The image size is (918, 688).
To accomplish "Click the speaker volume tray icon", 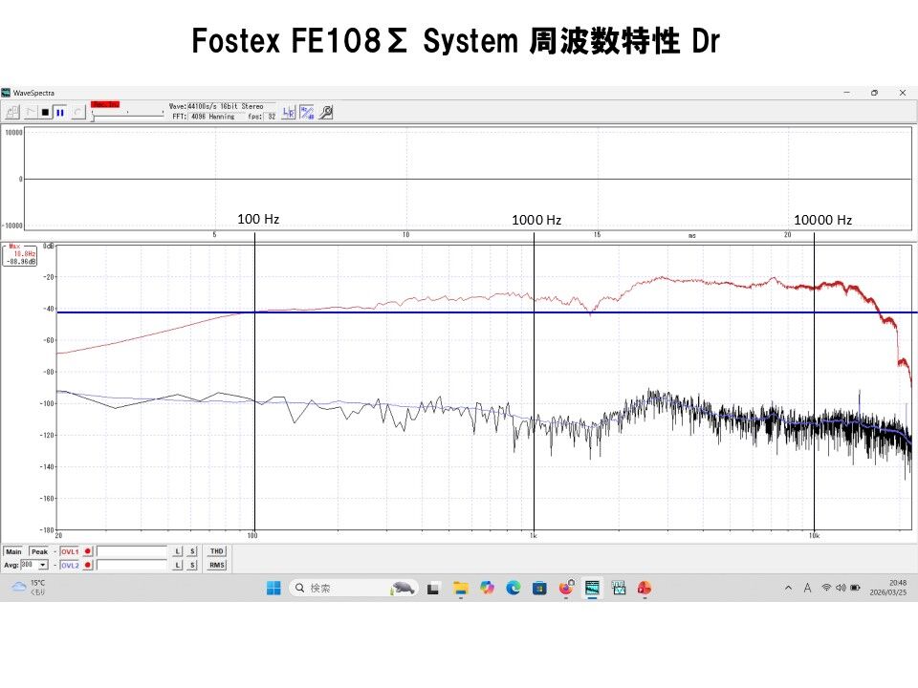I will point(841,588).
